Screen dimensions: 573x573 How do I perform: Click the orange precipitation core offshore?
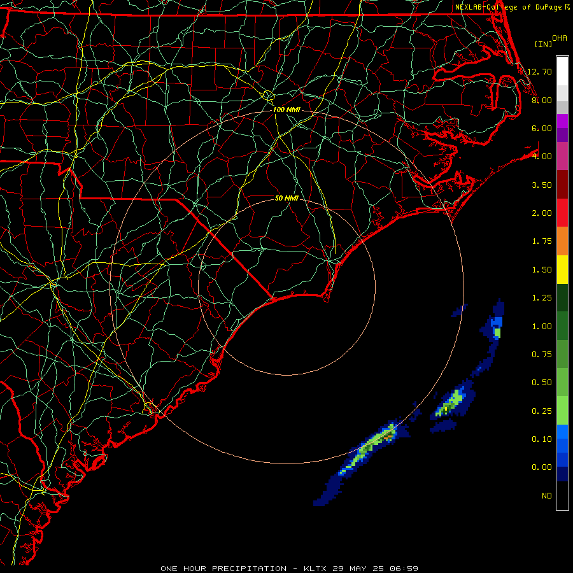388,436
